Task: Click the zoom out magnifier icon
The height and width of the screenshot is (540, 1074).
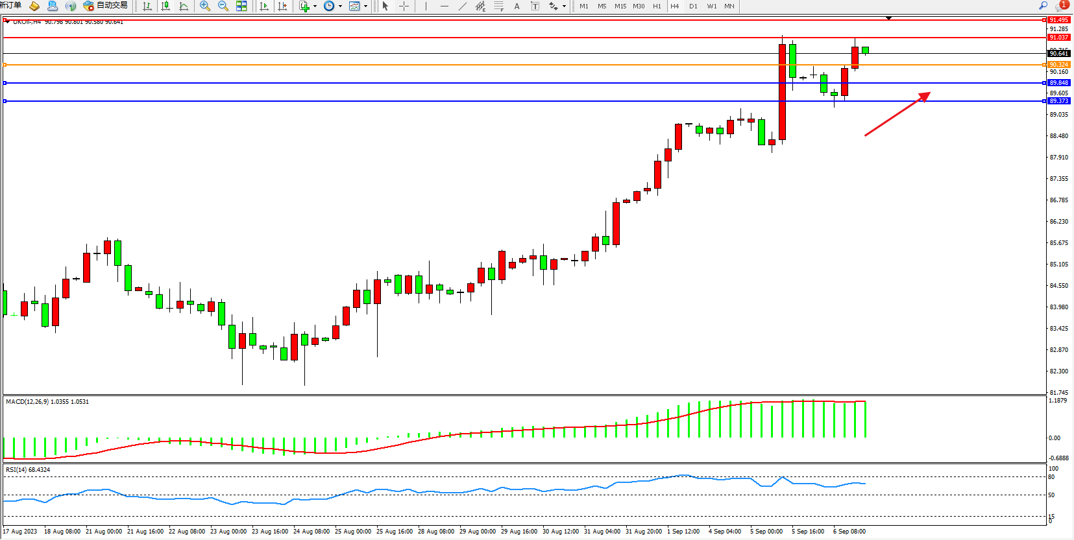Action: pyautogui.click(x=223, y=6)
